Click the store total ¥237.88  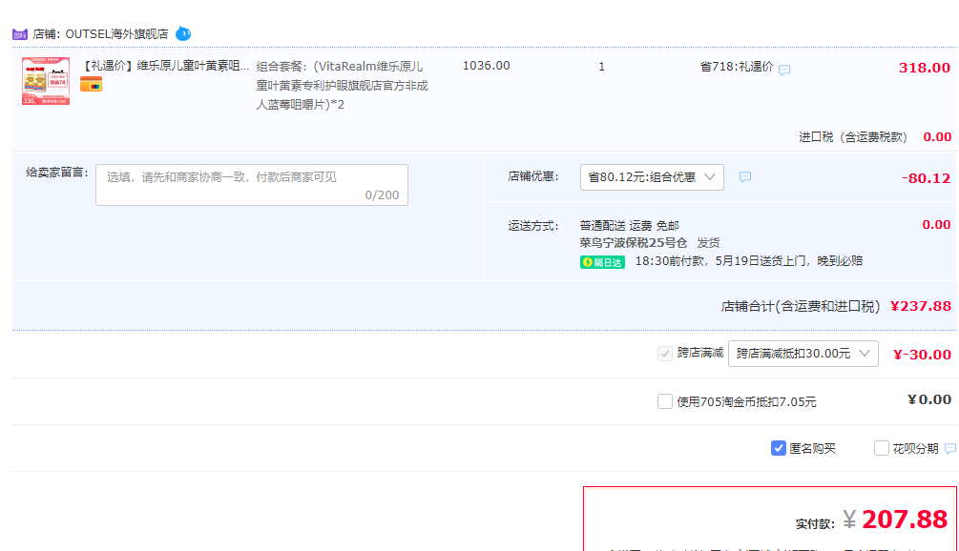(x=921, y=306)
